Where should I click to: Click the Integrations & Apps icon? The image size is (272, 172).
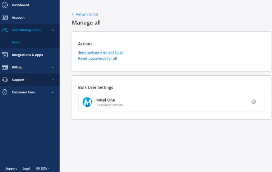[x=5, y=55]
